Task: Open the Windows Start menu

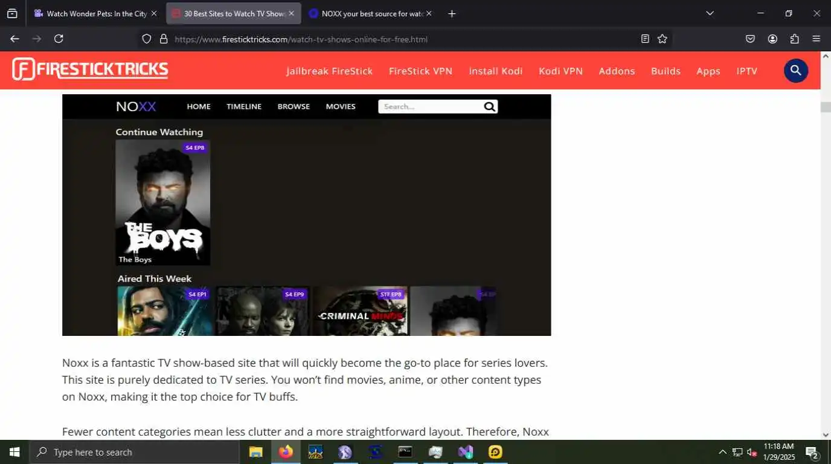Action: click(x=14, y=452)
